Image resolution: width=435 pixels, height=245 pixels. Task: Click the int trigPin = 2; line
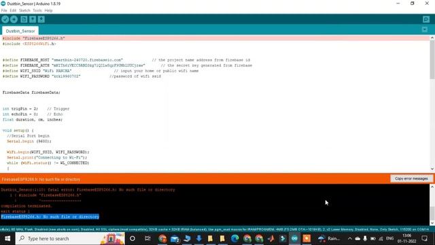coord(36,109)
